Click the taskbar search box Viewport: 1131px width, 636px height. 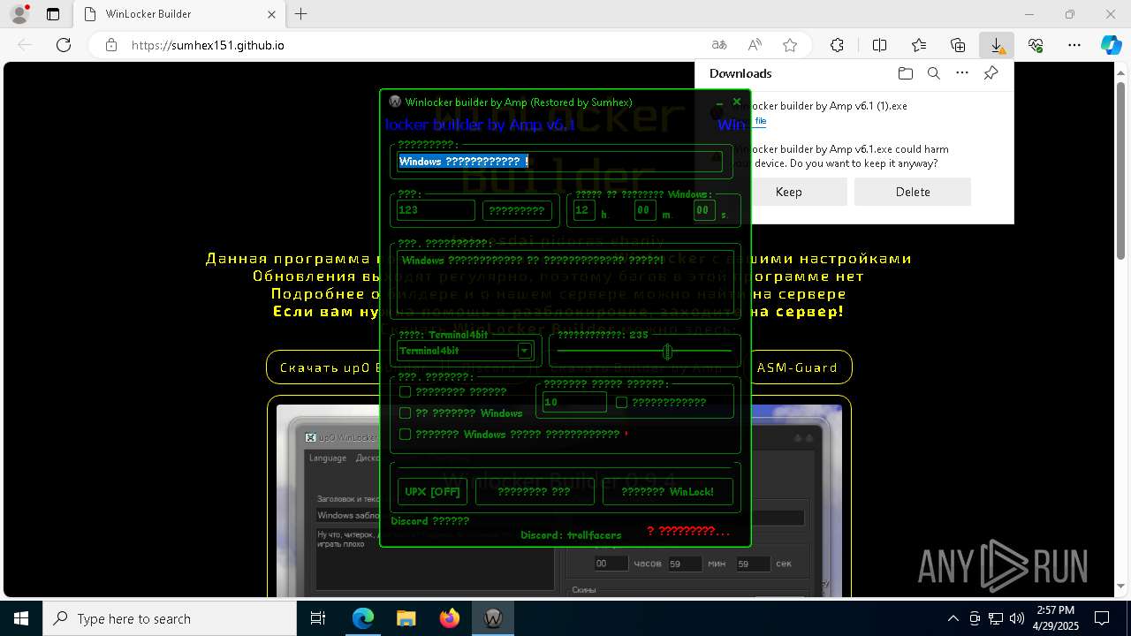170,618
